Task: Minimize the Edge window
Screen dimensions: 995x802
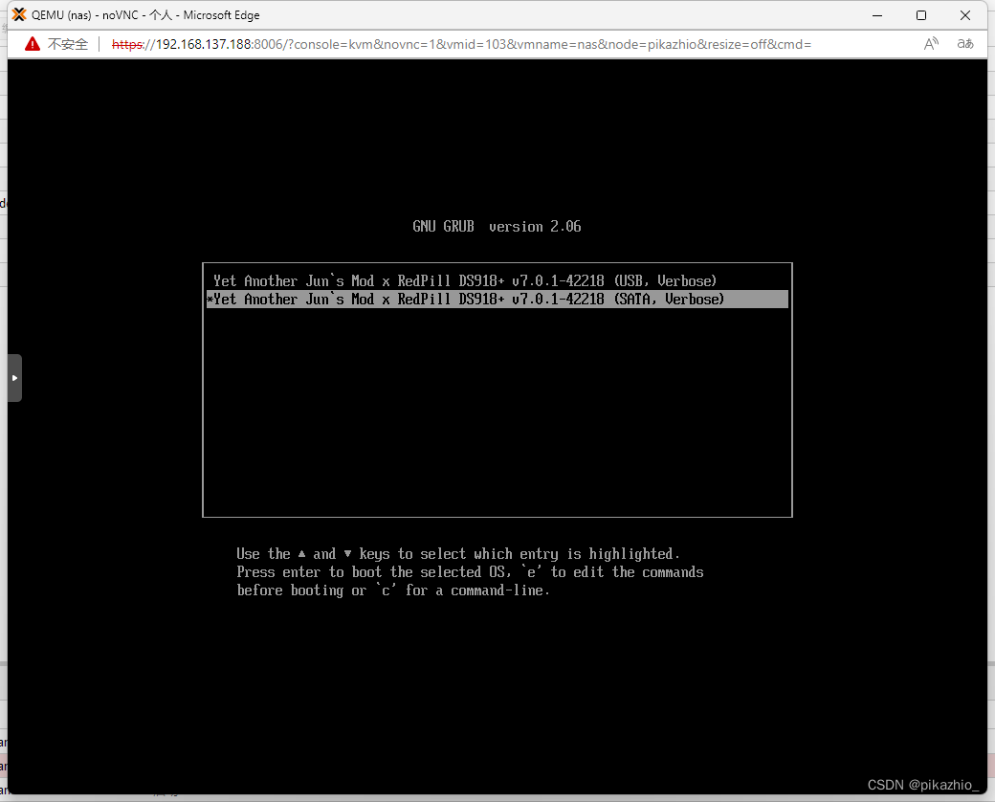Action: coord(877,15)
